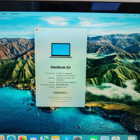Select the Intel UHD Graphics 617 text
The width and height of the screenshot is (140, 140).
point(66,78)
